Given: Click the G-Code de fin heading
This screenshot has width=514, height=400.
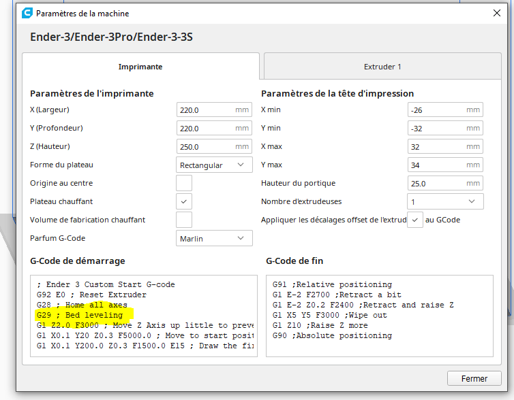Looking at the screenshot, I should (x=294, y=261).
